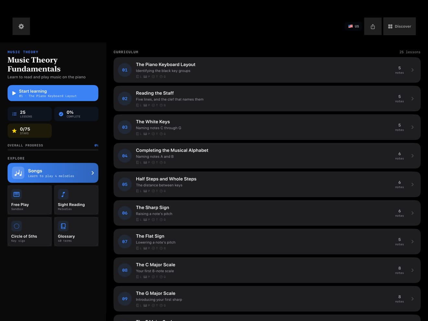Viewport: 428px width, 321px height.
Task: Open Free Play sandbox
Action: (30, 200)
